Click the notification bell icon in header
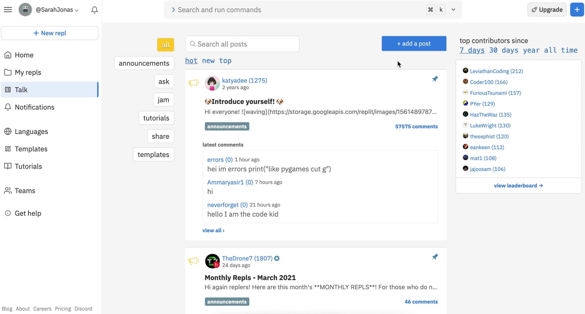585x314 pixels. click(x=94, y=10)
